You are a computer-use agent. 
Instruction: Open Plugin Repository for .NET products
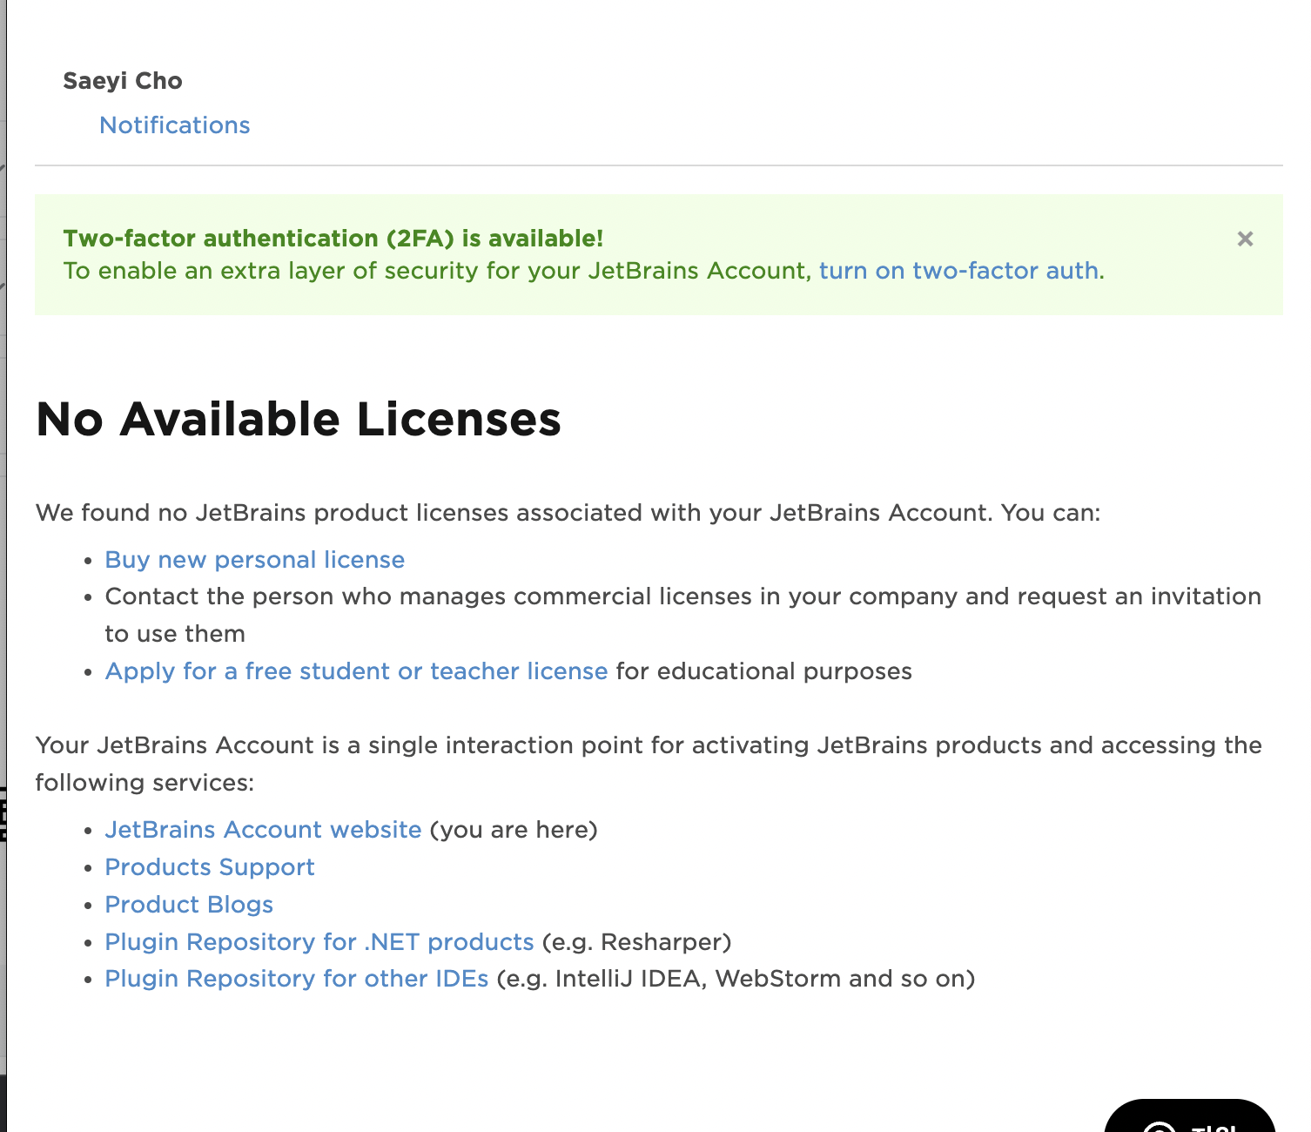click(x=319, y=942)
